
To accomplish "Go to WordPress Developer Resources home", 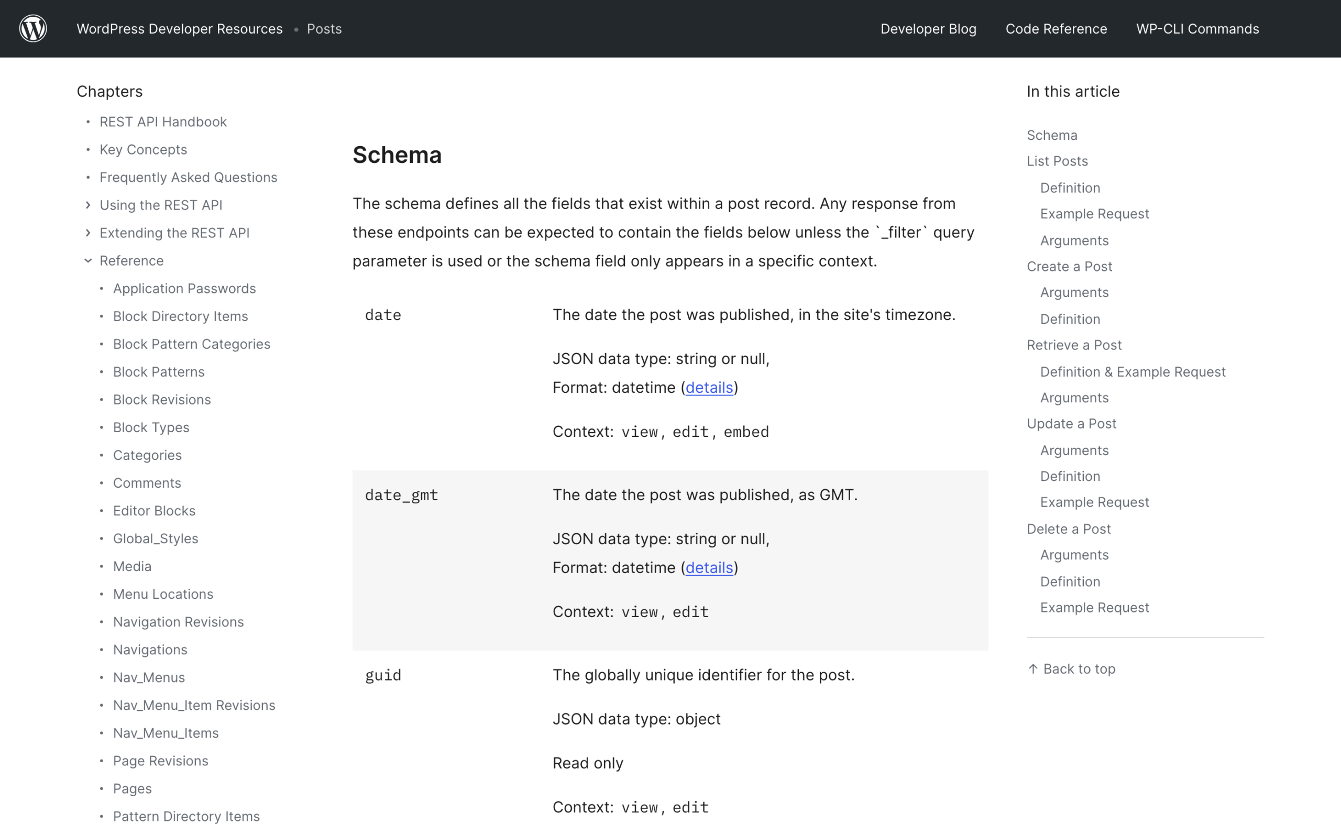I will pyautogui.click(x=180, y=29).
